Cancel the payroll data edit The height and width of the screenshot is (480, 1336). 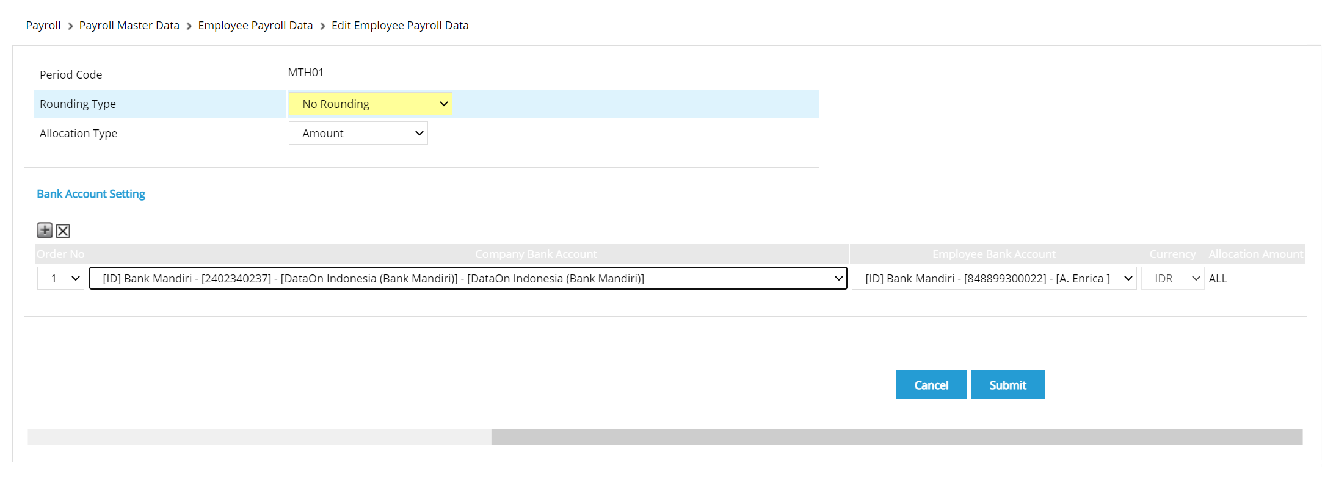click(x=931, y=385)
